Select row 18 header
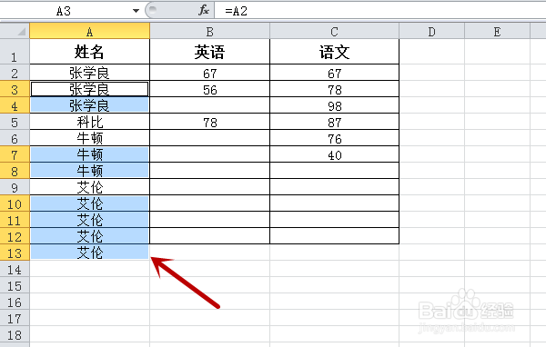This screenshot has width=546, height=347. point(15,333)
